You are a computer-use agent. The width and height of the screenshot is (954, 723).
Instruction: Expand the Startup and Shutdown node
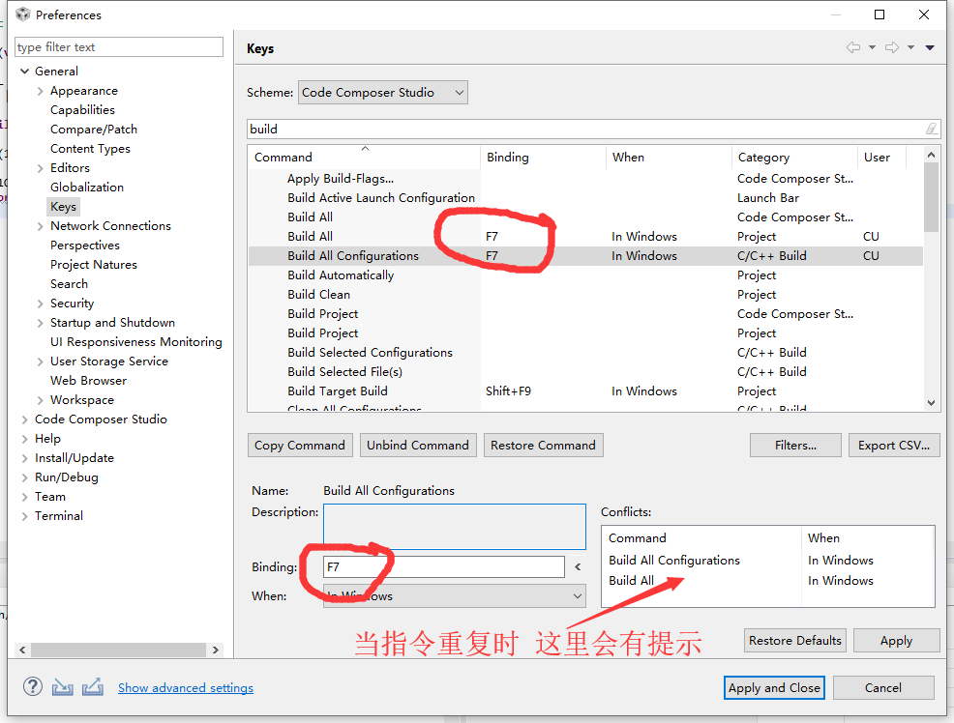pos(41,323)
